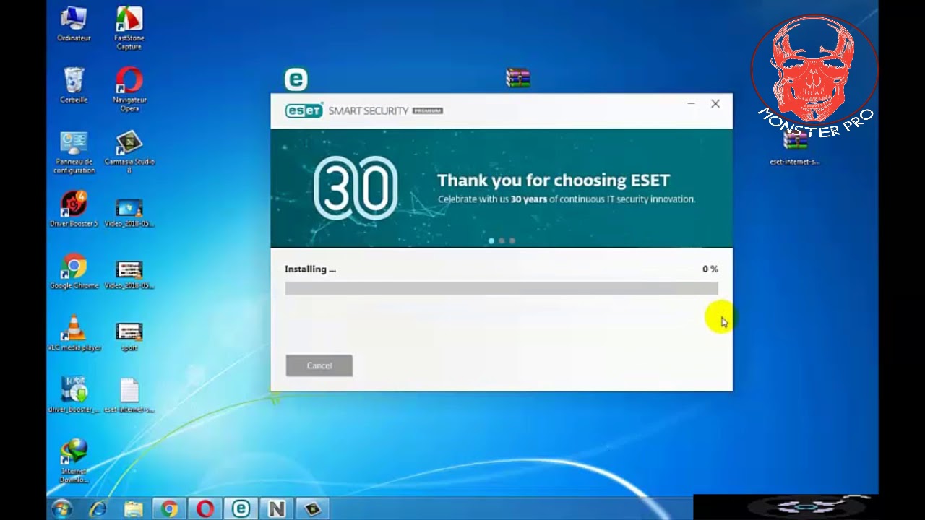Click the 30 years anniversary graphic
This screenshot has width=925, height=520.
356,188
